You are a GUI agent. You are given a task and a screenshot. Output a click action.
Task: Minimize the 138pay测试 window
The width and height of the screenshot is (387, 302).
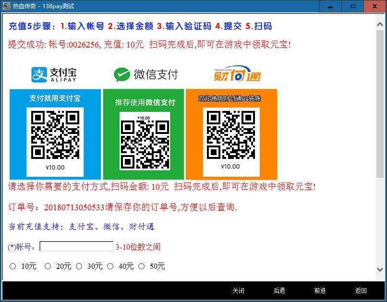click(330, 6)
